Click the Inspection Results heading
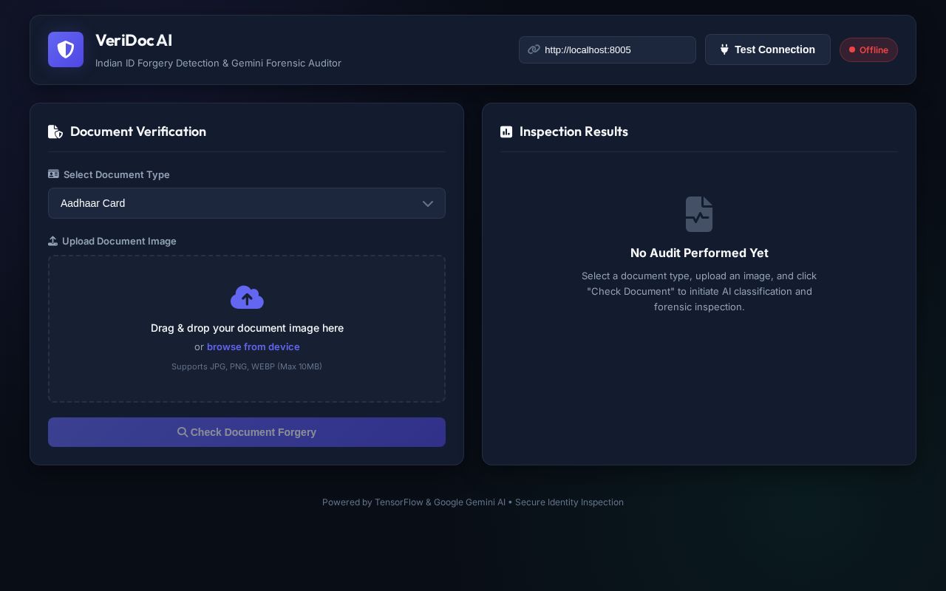The height and width of the screenshot is (591, 946). (x=574, y=131)
